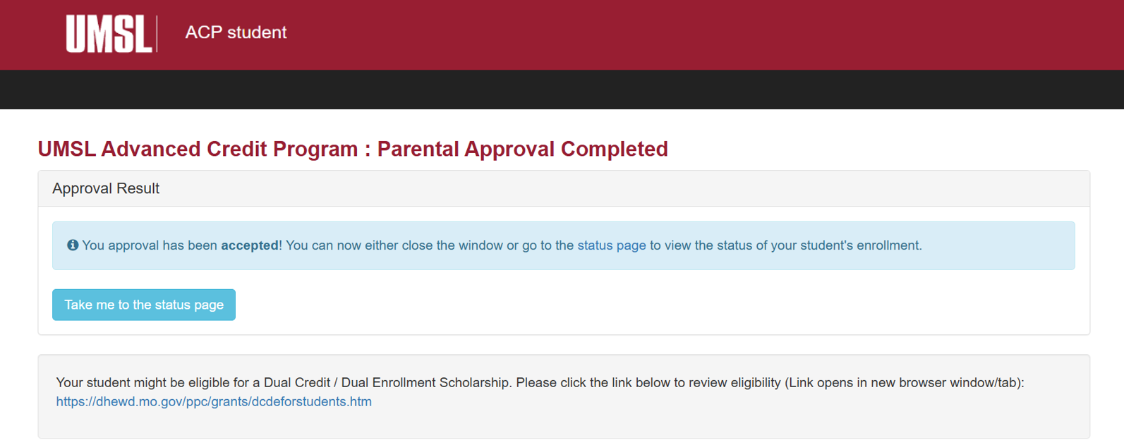The image size is (1124, 445).
Task: Select the 'Approval Result' panel heading
Action: (x=105, y=188)
